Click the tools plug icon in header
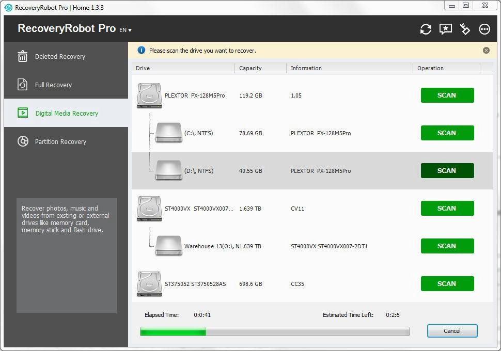 [x=465, y=29]
